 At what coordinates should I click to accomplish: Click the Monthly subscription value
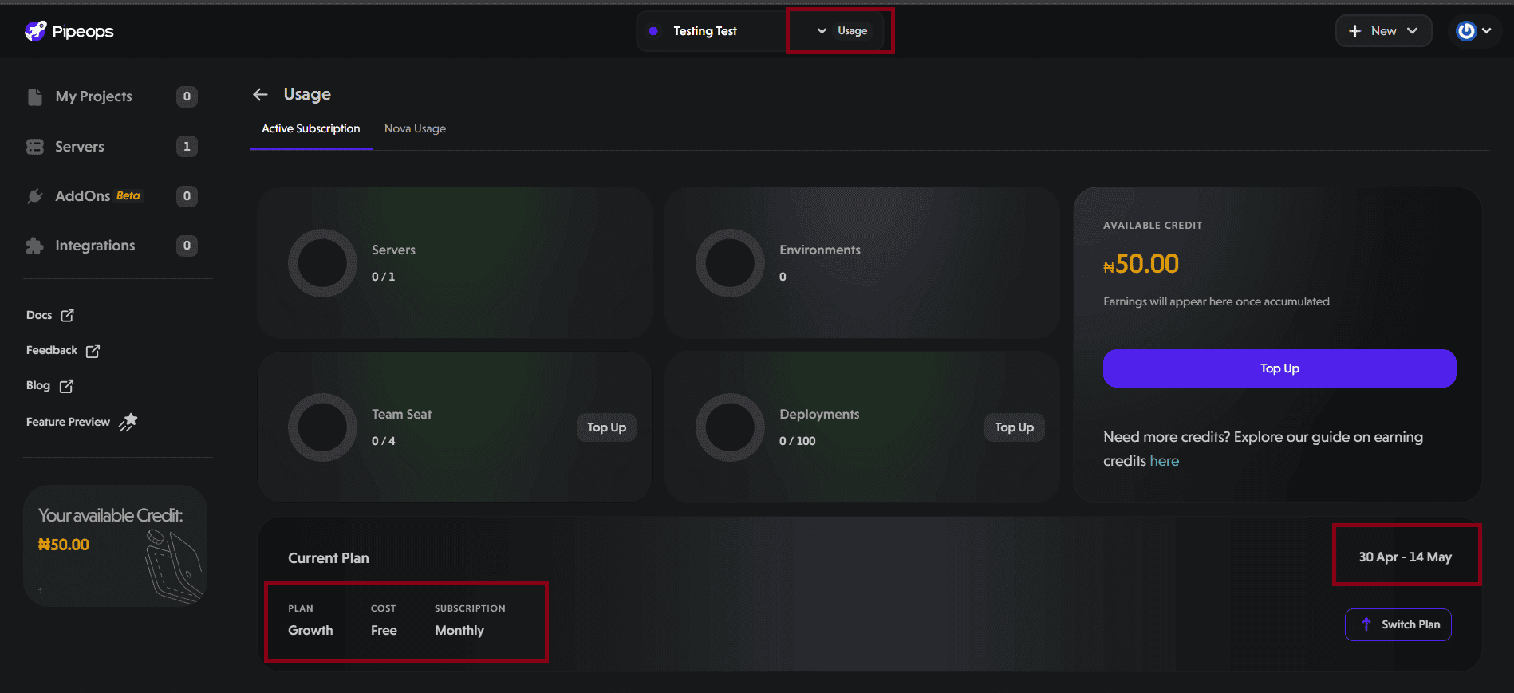[459, 631]
